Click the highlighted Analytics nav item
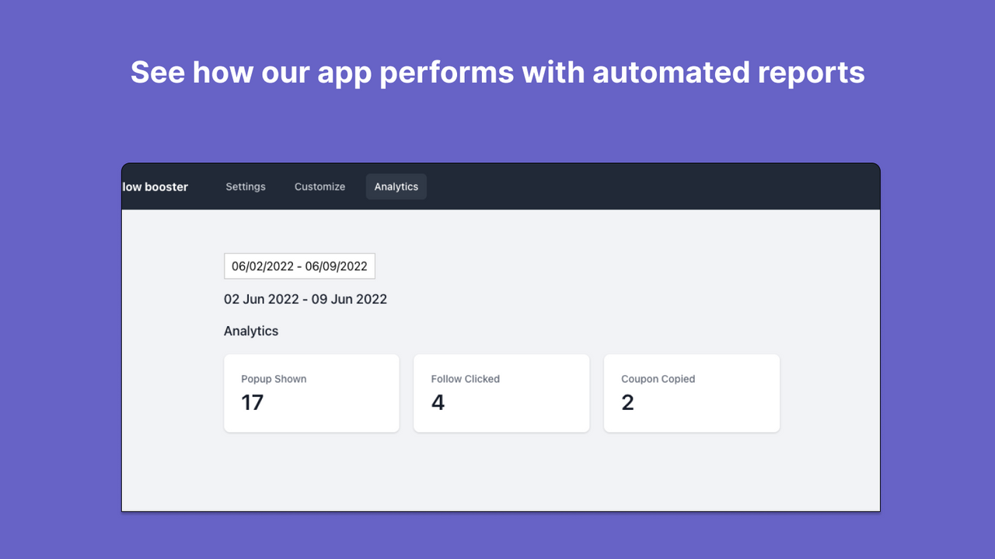 (x=396, y=186)
